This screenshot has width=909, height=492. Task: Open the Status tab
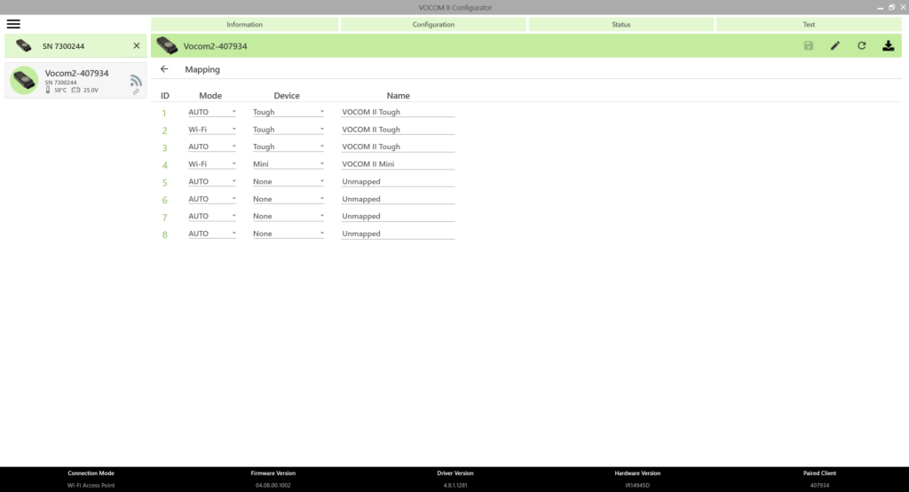(620, 24)
